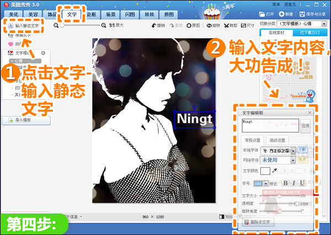Open the 网络字体 未使用 dropdown
The image size is (331, 235).
(293, 161)
